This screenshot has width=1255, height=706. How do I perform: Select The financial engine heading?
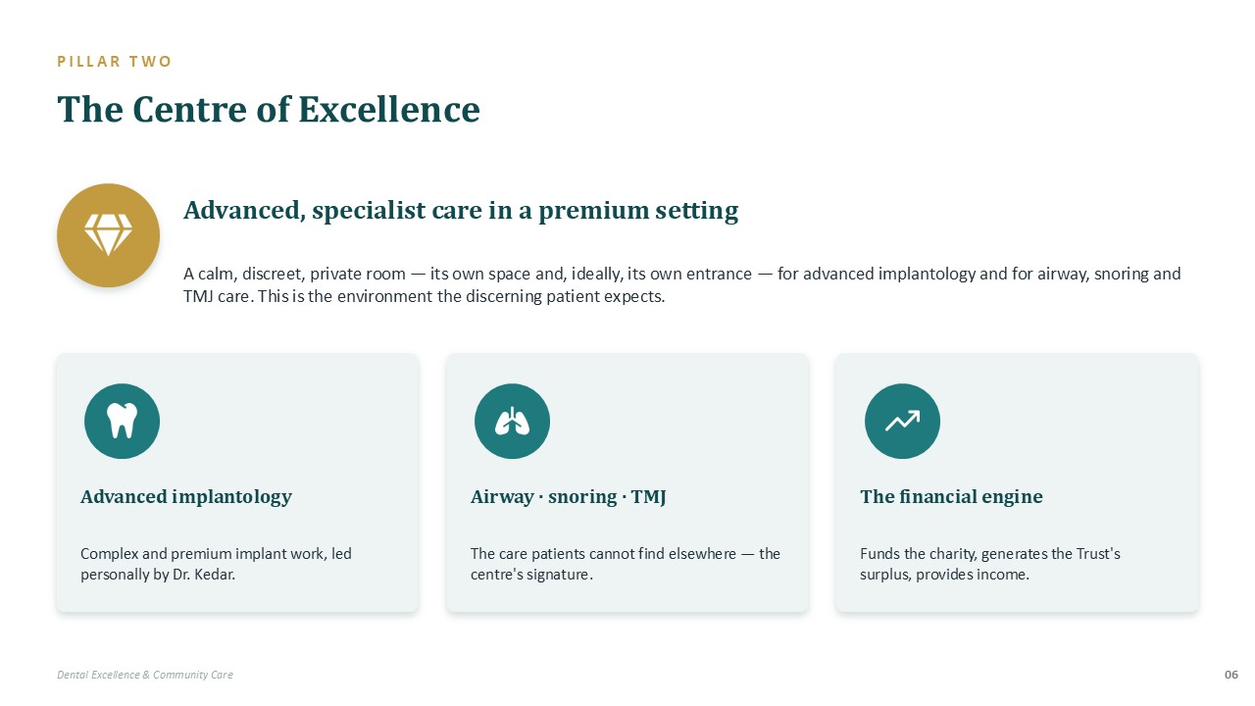coord(951,496)
